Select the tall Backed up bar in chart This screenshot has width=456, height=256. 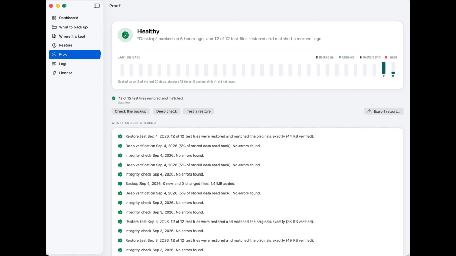point(384,68)
